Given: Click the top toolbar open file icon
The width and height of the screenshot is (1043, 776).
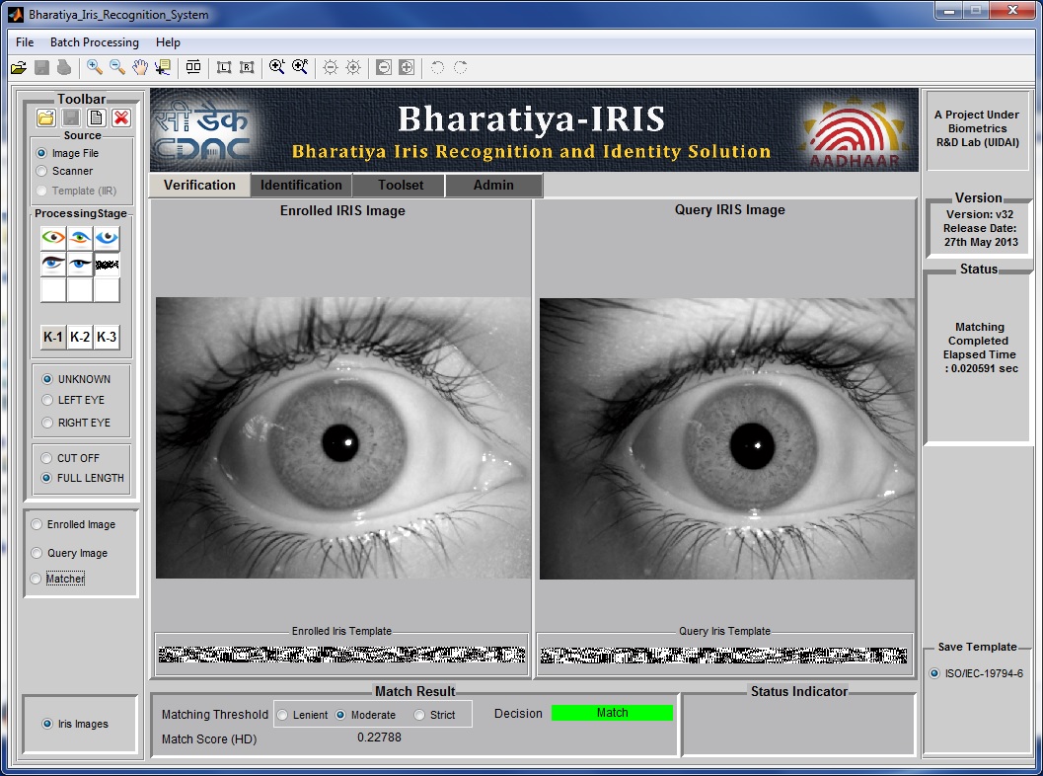Looking at the screenshot, I should pyautogui.click(x=19, y=67).
